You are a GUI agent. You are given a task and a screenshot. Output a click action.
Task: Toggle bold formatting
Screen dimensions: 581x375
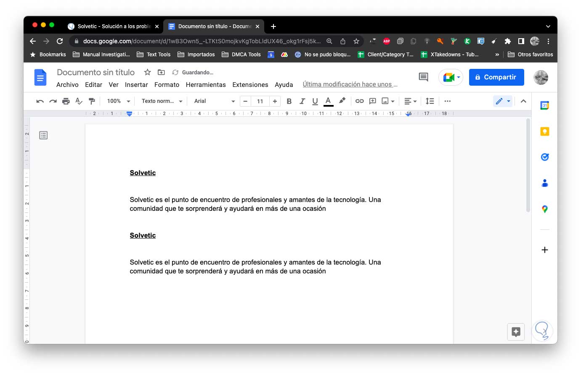tap(289, 101)
